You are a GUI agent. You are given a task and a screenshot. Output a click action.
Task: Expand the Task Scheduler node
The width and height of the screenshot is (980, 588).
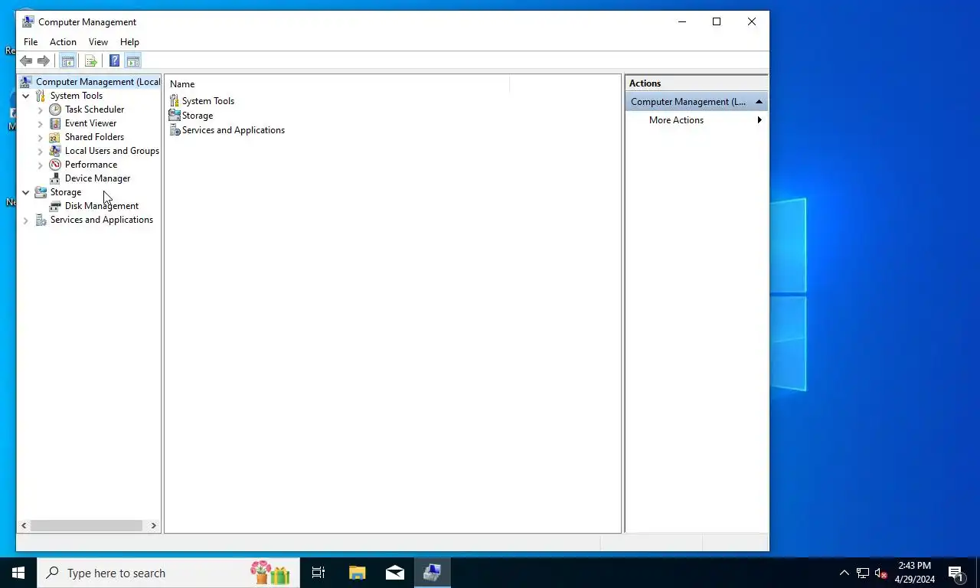[x=41, y=109]
